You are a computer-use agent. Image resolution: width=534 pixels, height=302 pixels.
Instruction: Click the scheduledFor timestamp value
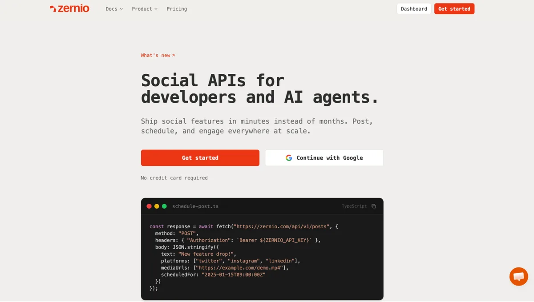[234, 275]
